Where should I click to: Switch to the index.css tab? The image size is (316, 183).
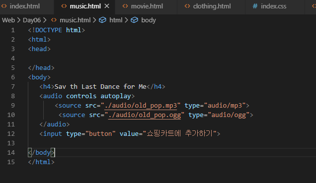pyautogui.click(x=273, y=6)
